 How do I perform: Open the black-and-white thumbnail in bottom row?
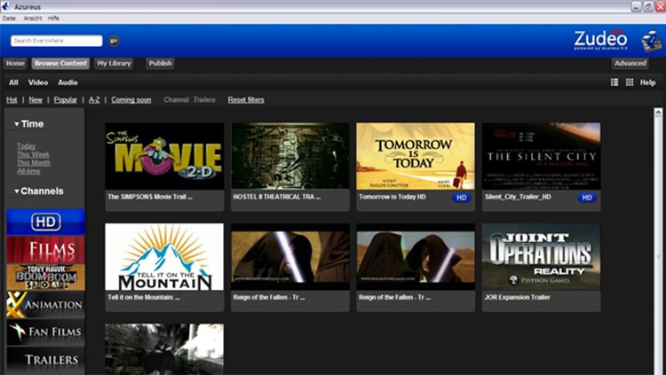click(x=164, y=349)
